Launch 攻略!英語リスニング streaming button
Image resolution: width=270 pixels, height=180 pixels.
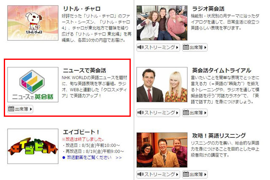point(158,174)
